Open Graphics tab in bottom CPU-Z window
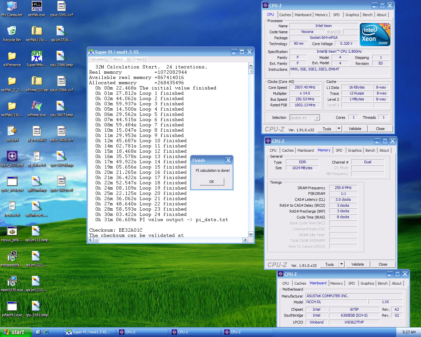421x337 pixels. 367,283
